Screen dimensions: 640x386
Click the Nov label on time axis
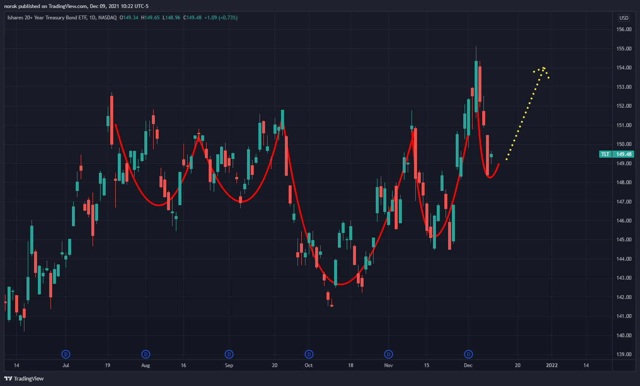coord(388,365)
